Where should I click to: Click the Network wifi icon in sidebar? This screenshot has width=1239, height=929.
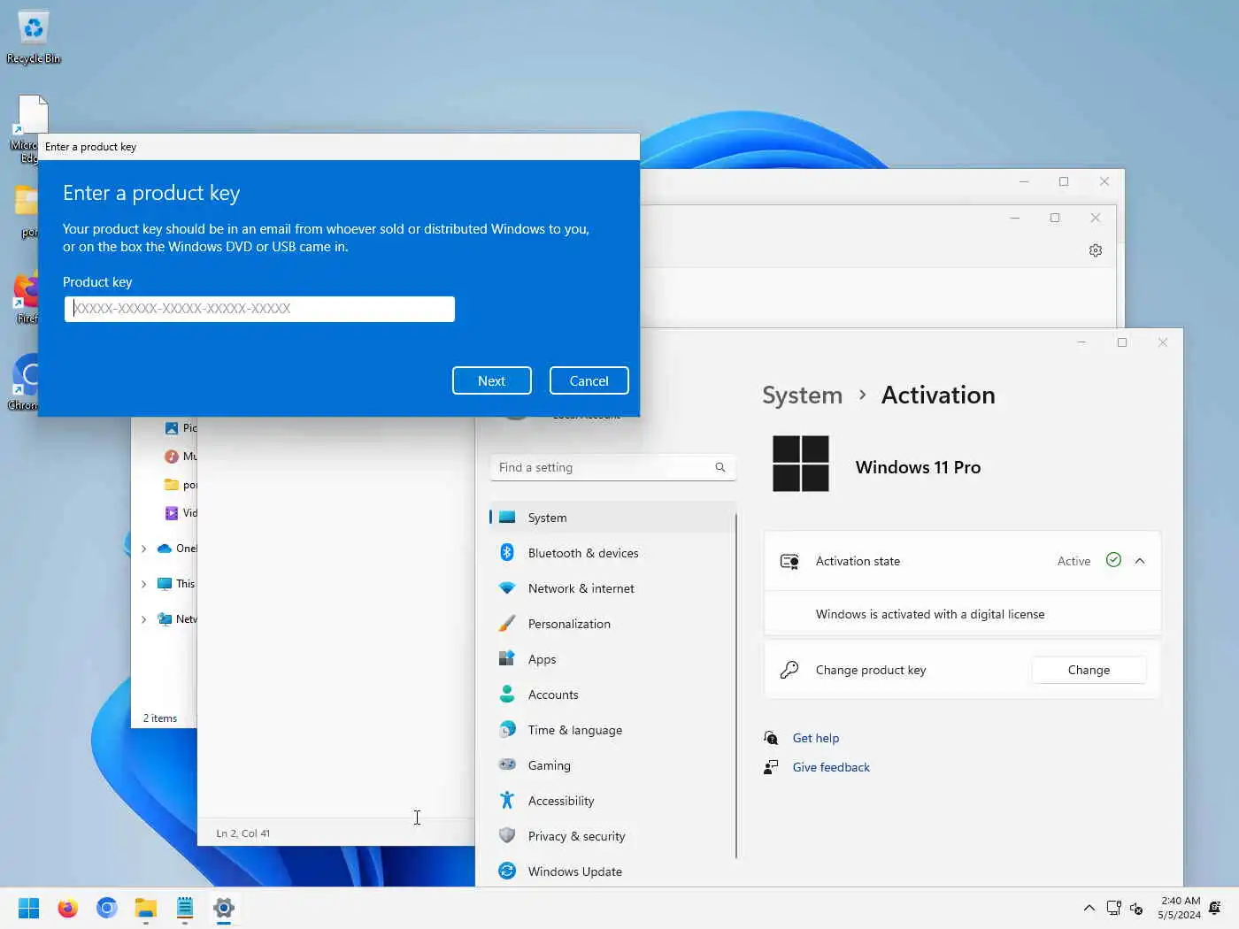pos(507,587)
